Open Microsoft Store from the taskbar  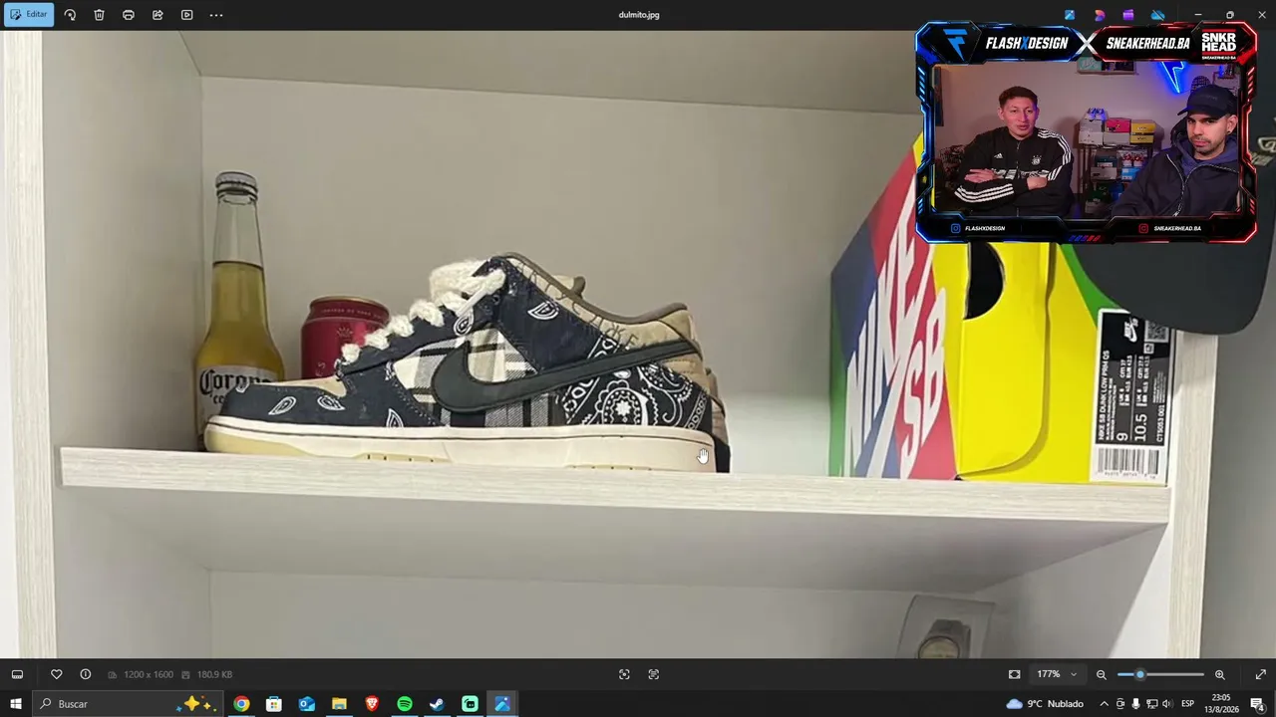[x=274, y=704]
